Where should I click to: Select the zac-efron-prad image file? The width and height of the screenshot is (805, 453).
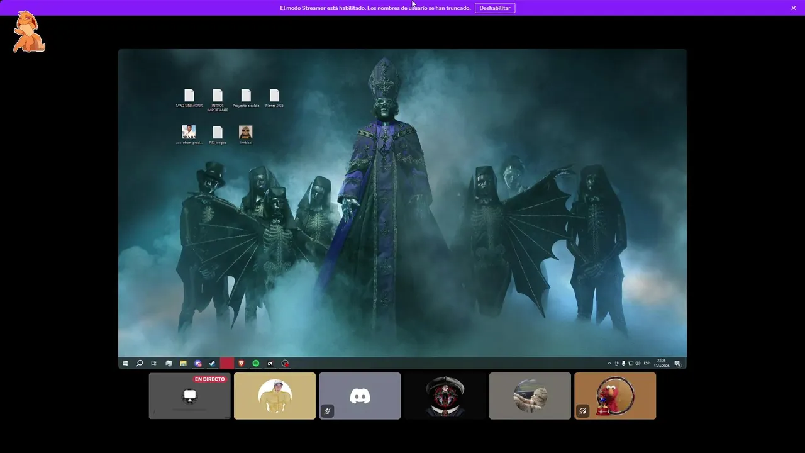189,135
